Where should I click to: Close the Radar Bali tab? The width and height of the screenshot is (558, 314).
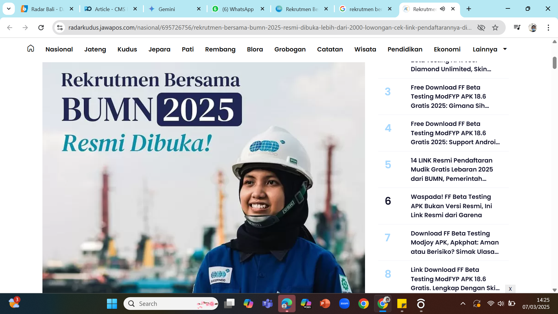click(x=71, y=9)
